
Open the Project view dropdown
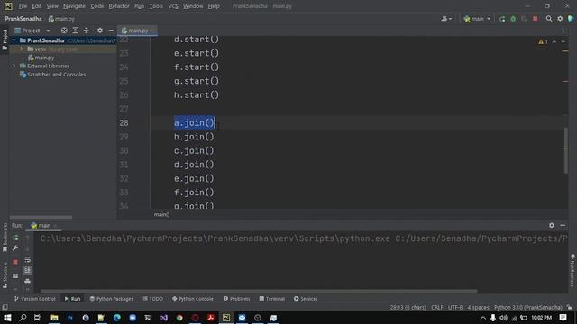click(x=32, y=31)
